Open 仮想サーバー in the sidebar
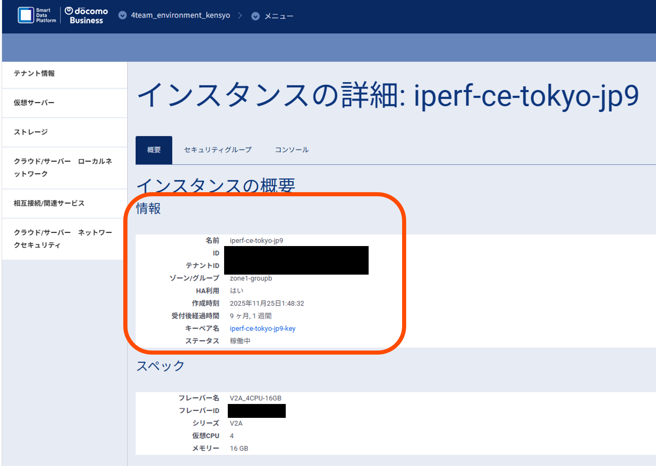The width and height of the screenshot is (656, 466). (64, 103)
